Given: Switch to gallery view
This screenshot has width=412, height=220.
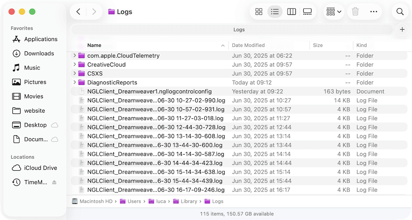Looking at the screenshot, I should click(x=307, y=12).
